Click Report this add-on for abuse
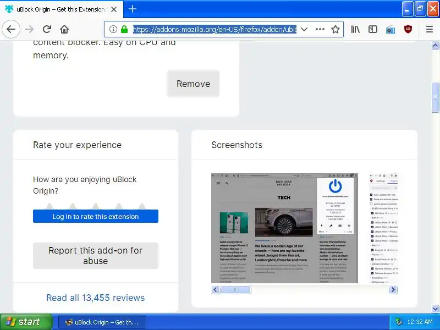Viewport: 440px width, 330px height. coord(95,256)
